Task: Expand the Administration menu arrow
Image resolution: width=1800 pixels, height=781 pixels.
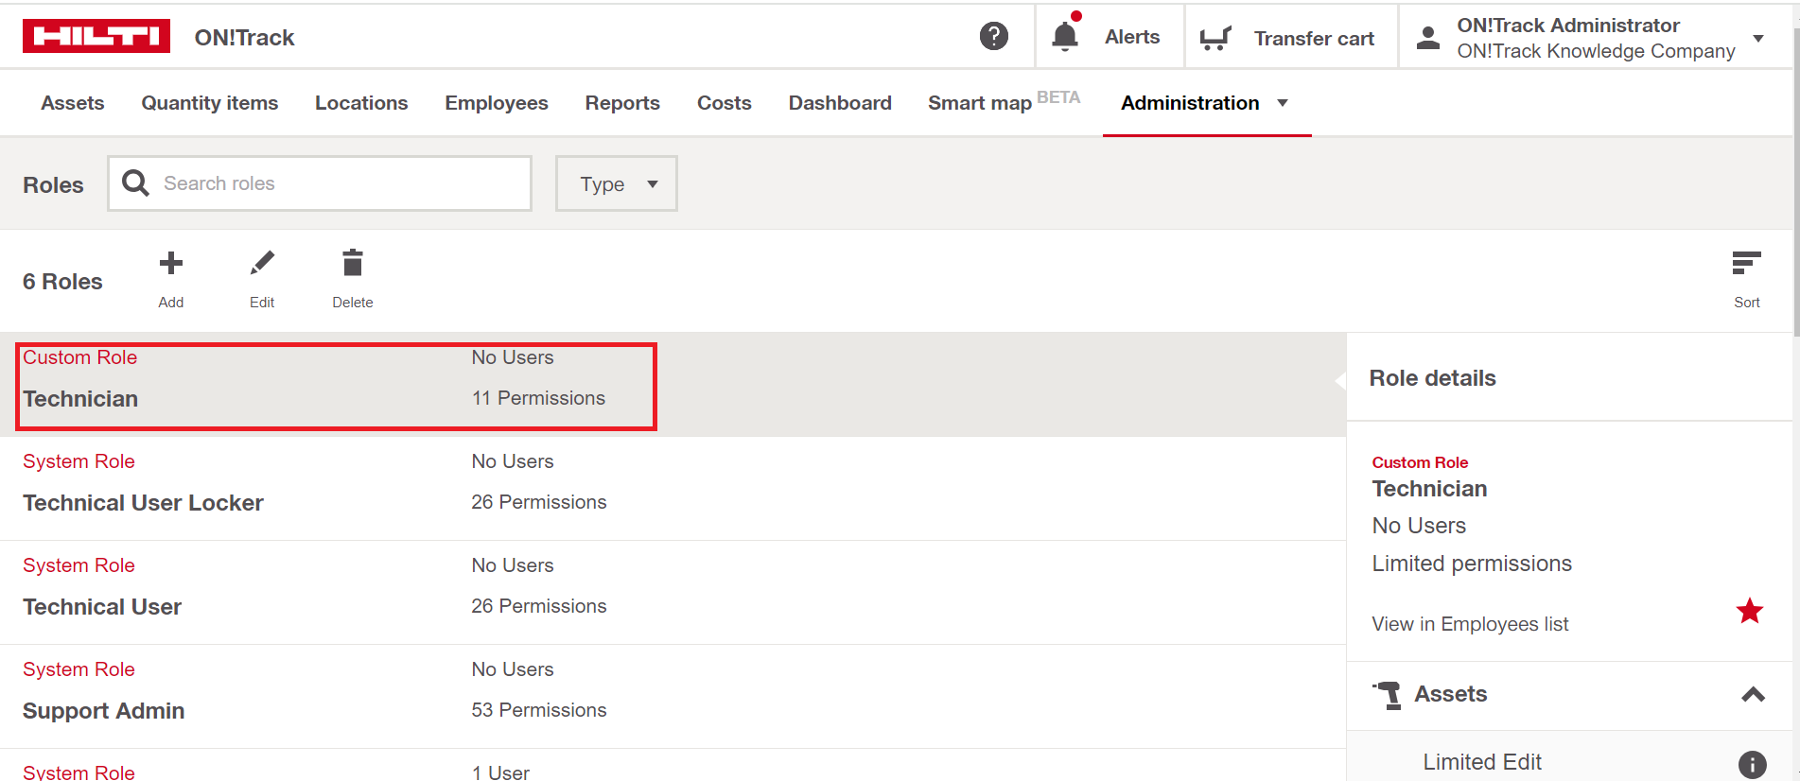Action: 1283,103
